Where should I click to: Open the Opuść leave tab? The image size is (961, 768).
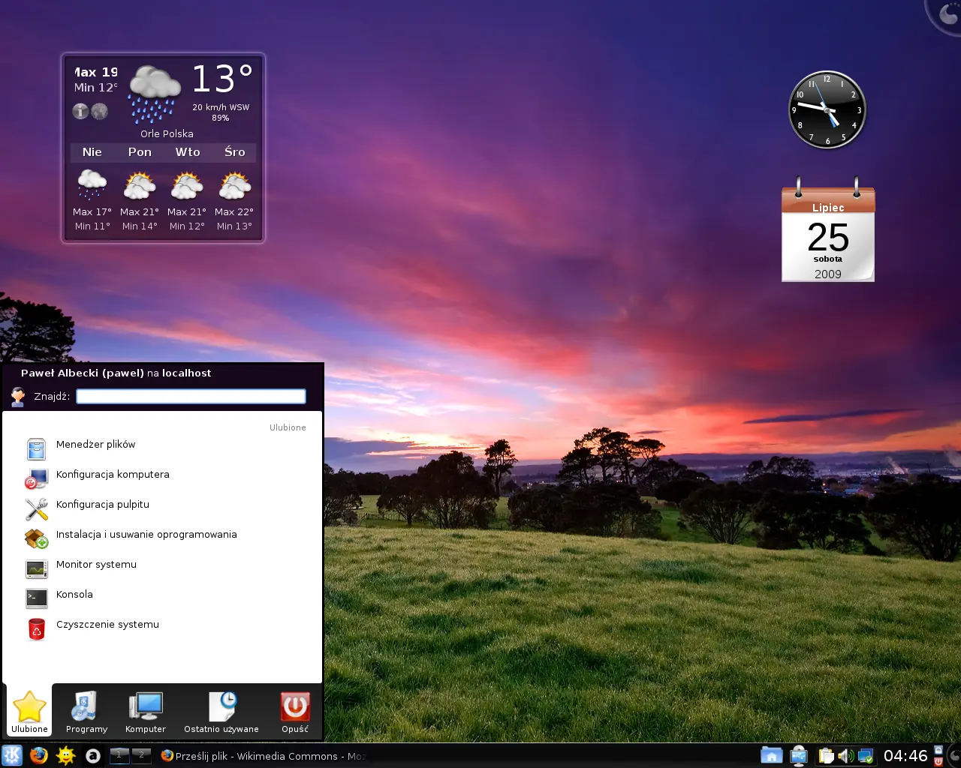(x=295, y=711)
